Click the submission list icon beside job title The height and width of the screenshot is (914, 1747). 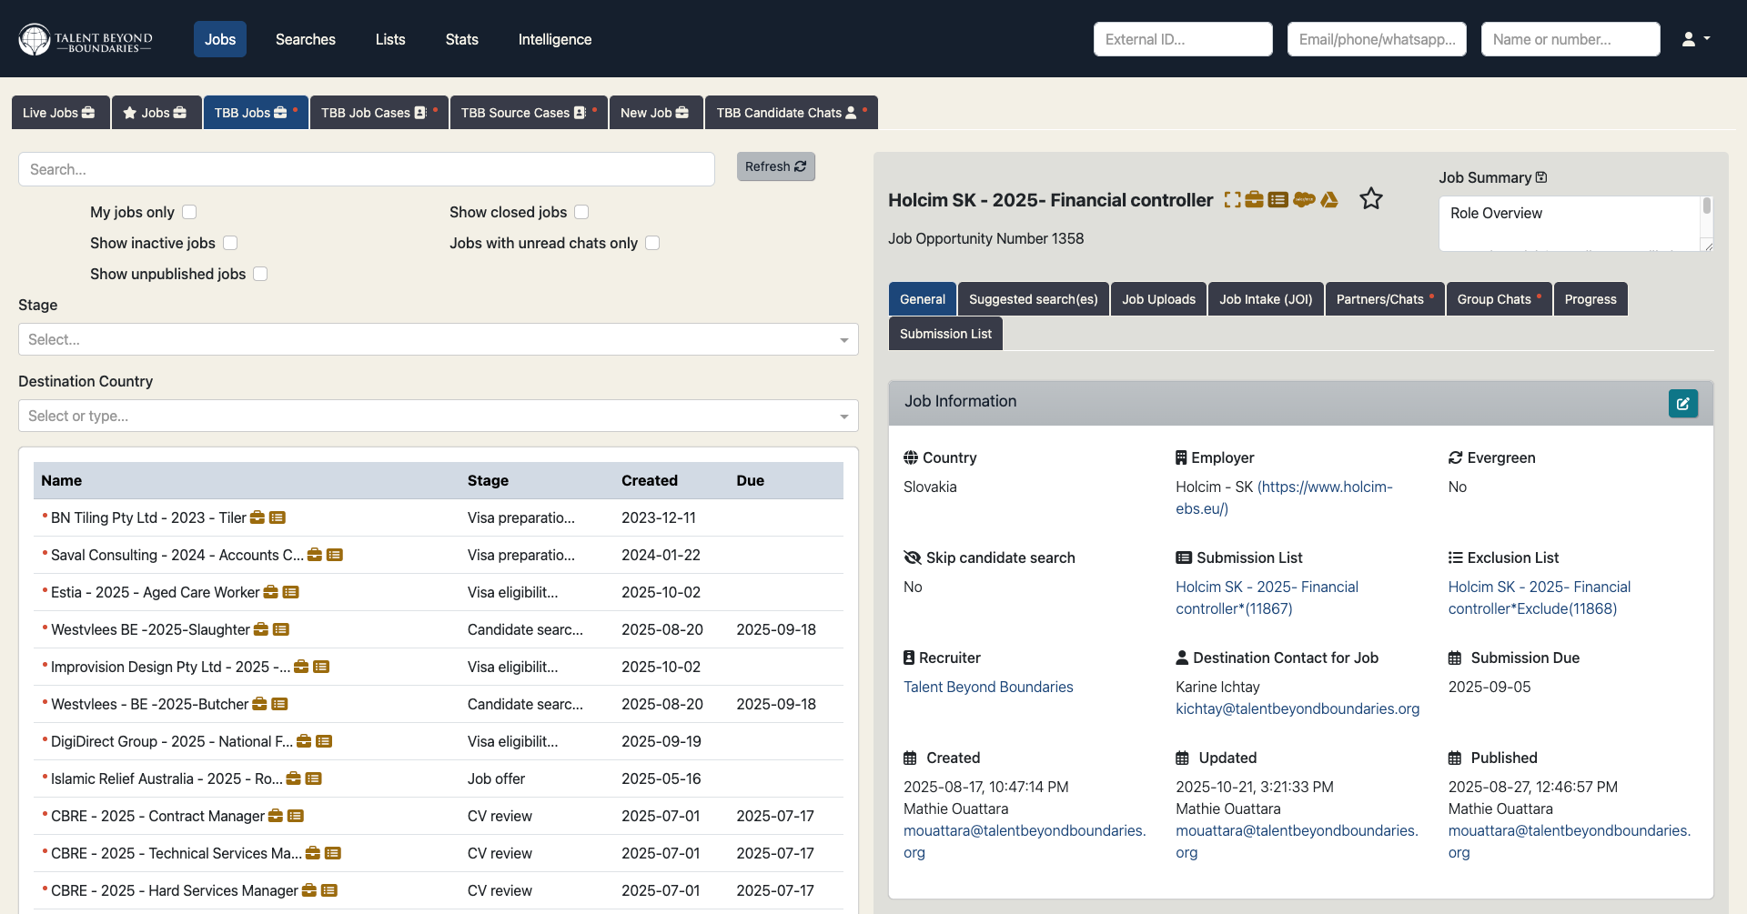(x=1279, y=199)
